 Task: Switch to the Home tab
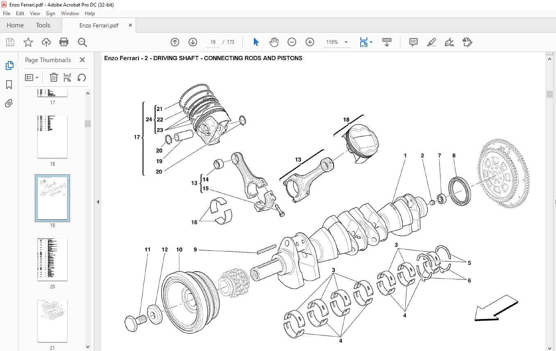click(15, 25)
